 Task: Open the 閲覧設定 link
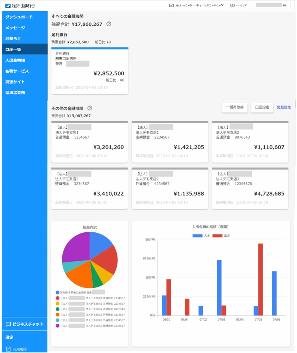[x=284, y=107]
